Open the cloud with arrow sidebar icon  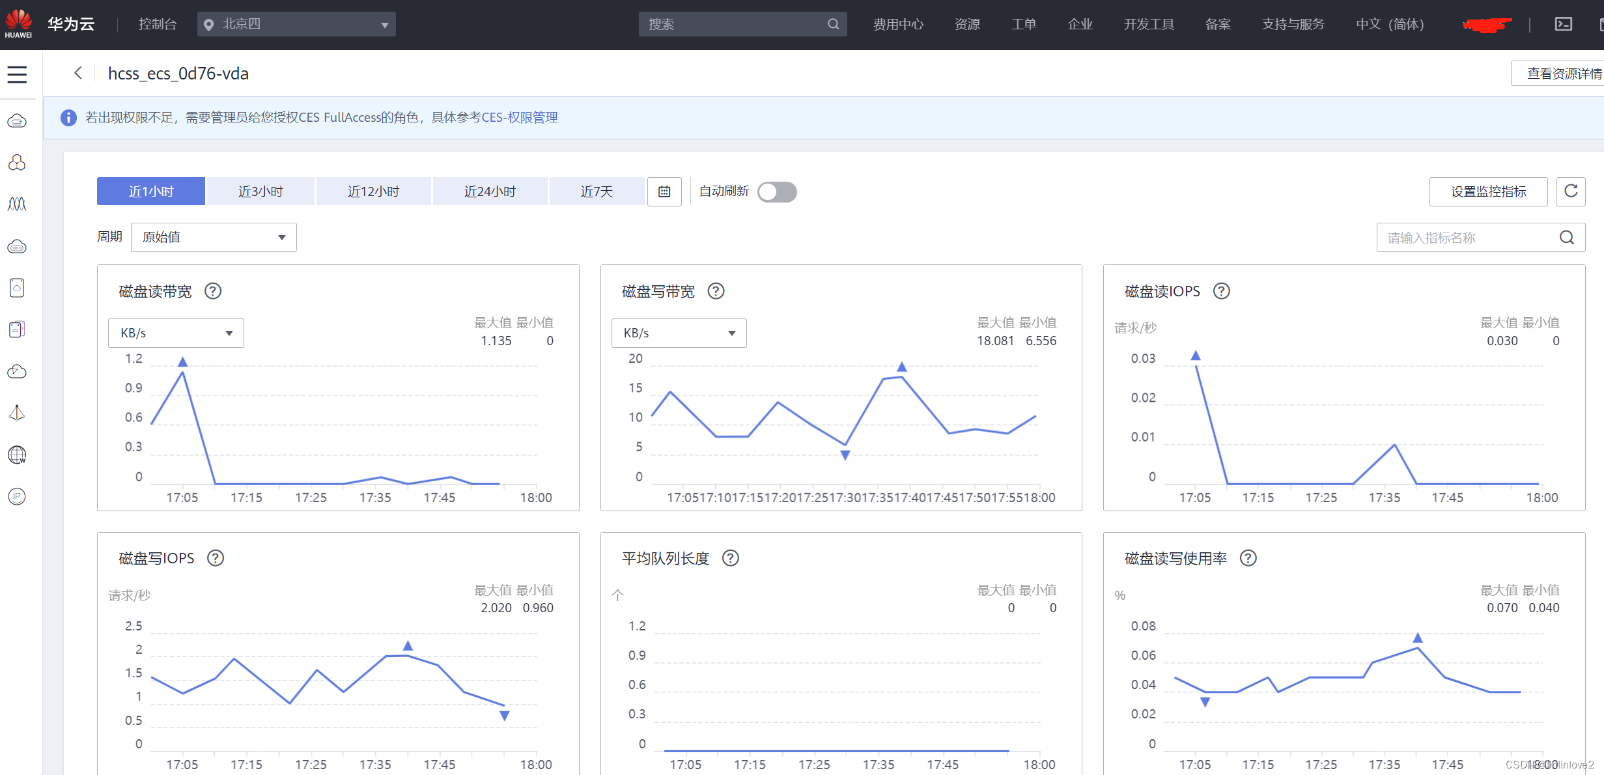17,371
